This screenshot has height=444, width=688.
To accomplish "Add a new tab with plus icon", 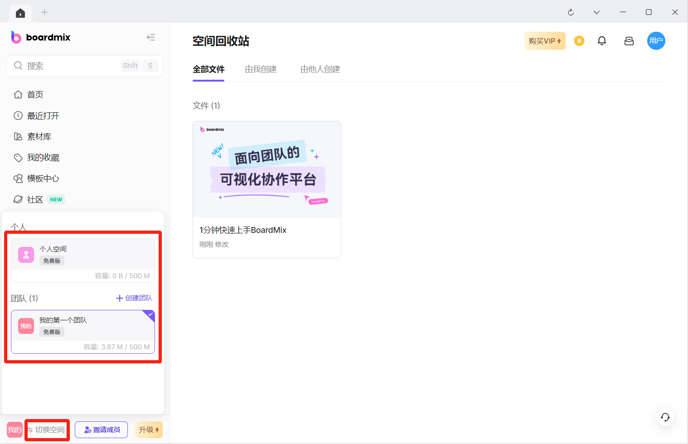I will coord(44,12).
